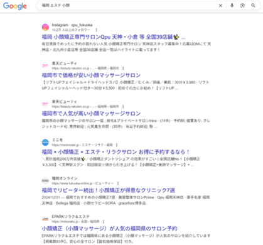The width and height of the screenshot is (263, 245).
Task: Click the 福岡オンライン source name
Action: [65, 178]
